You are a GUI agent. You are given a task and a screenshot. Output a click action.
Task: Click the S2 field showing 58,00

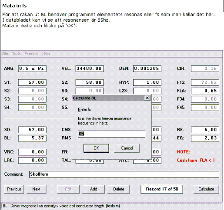[90, 82]
